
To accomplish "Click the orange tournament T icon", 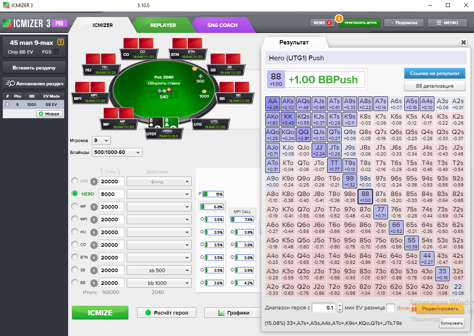I will pos(61,42).
